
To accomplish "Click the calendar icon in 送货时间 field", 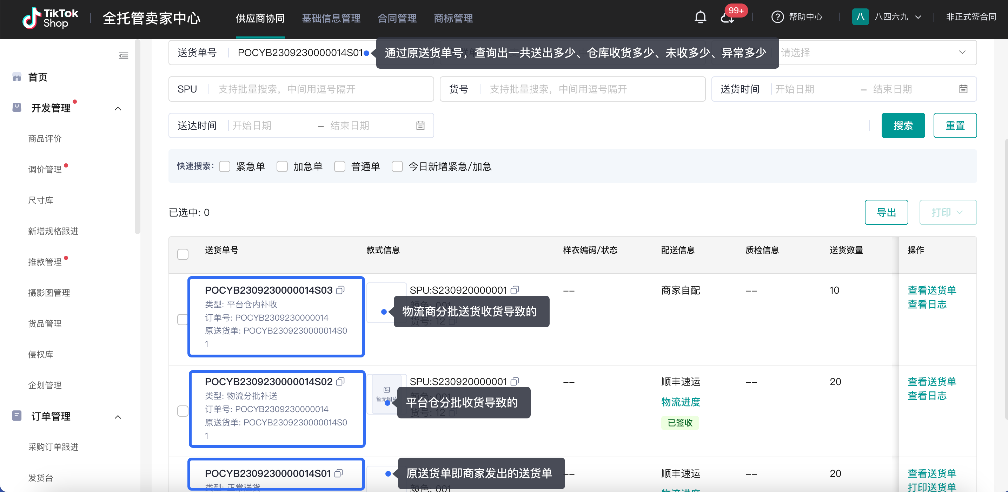I will (963, 89).
